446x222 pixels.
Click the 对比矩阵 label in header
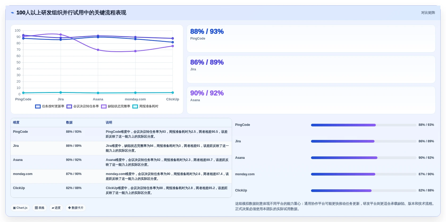(428, 13)
